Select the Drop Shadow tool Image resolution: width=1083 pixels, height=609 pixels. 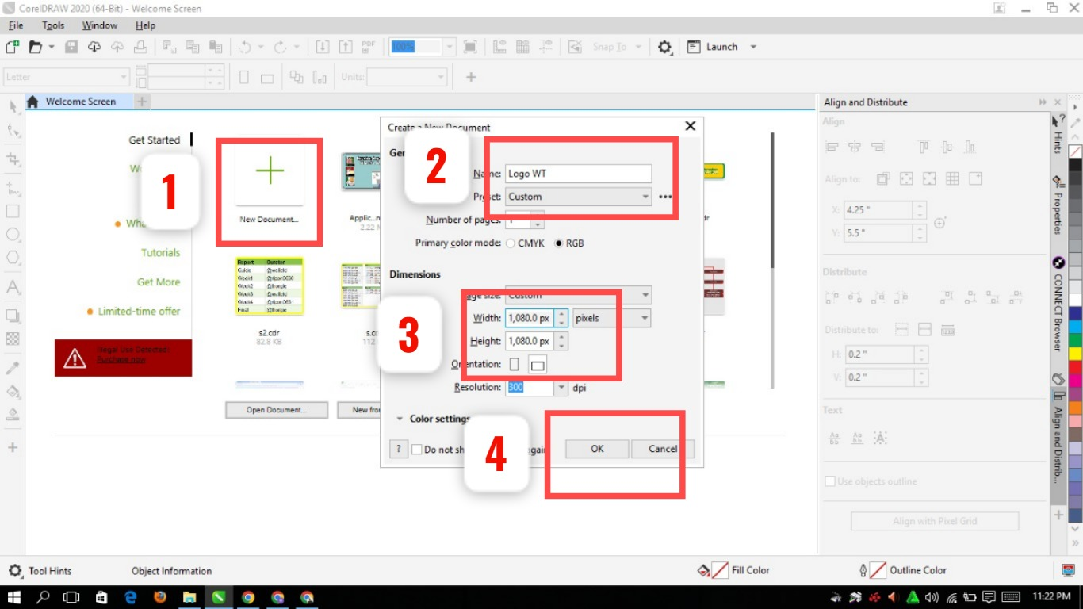(13, 316)
